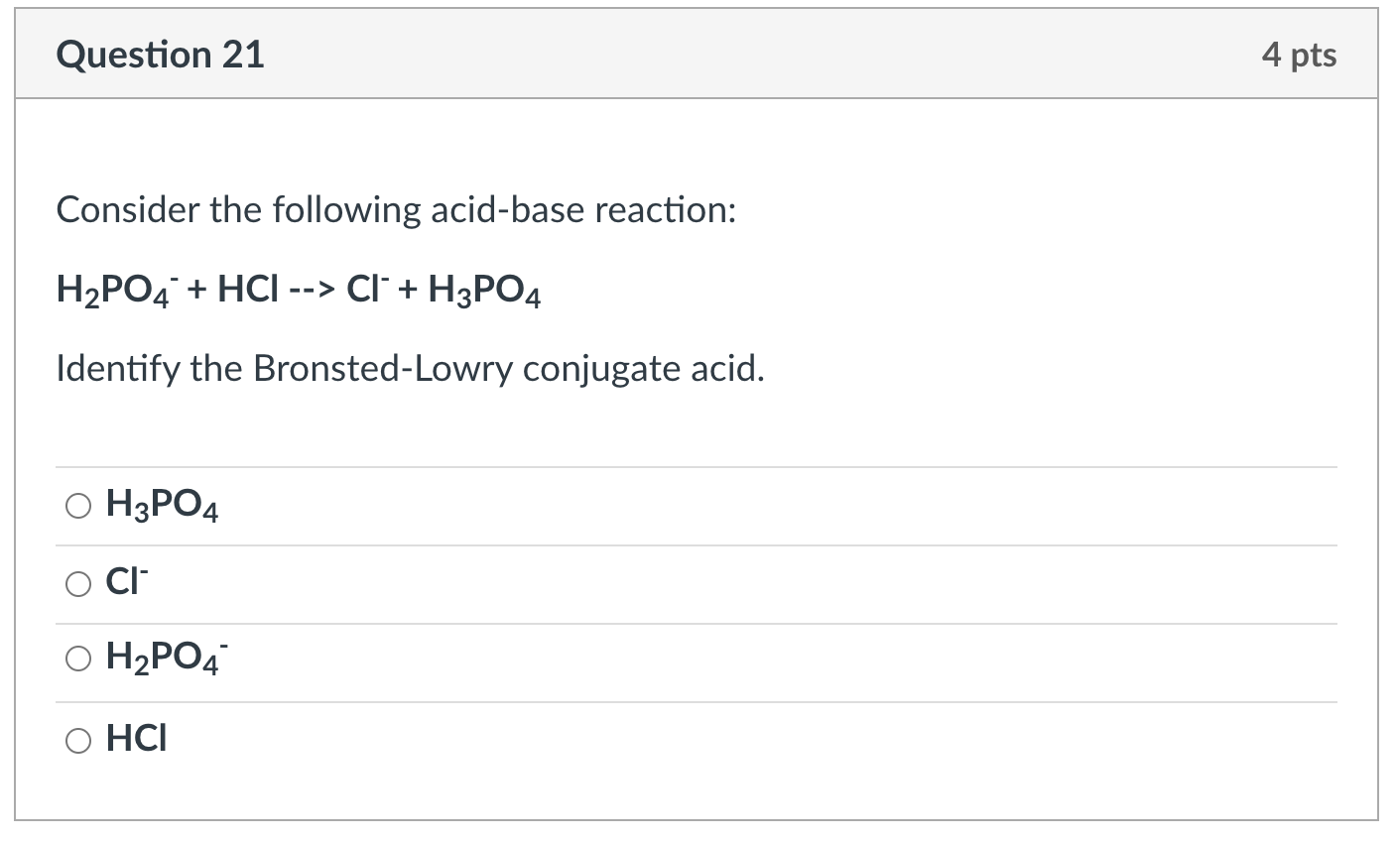Click the 'Consider the following acid-base reaction' text
This screenshot has height=841, width=1397.
coord(396,210)
